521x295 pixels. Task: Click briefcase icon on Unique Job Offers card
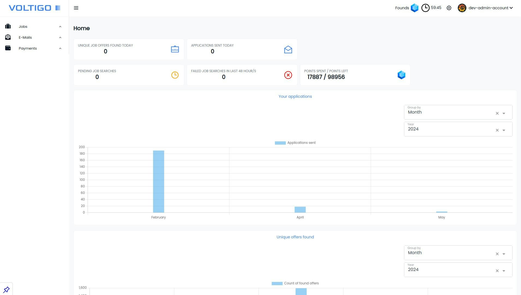pyautogui.click(x=175, y=49)
